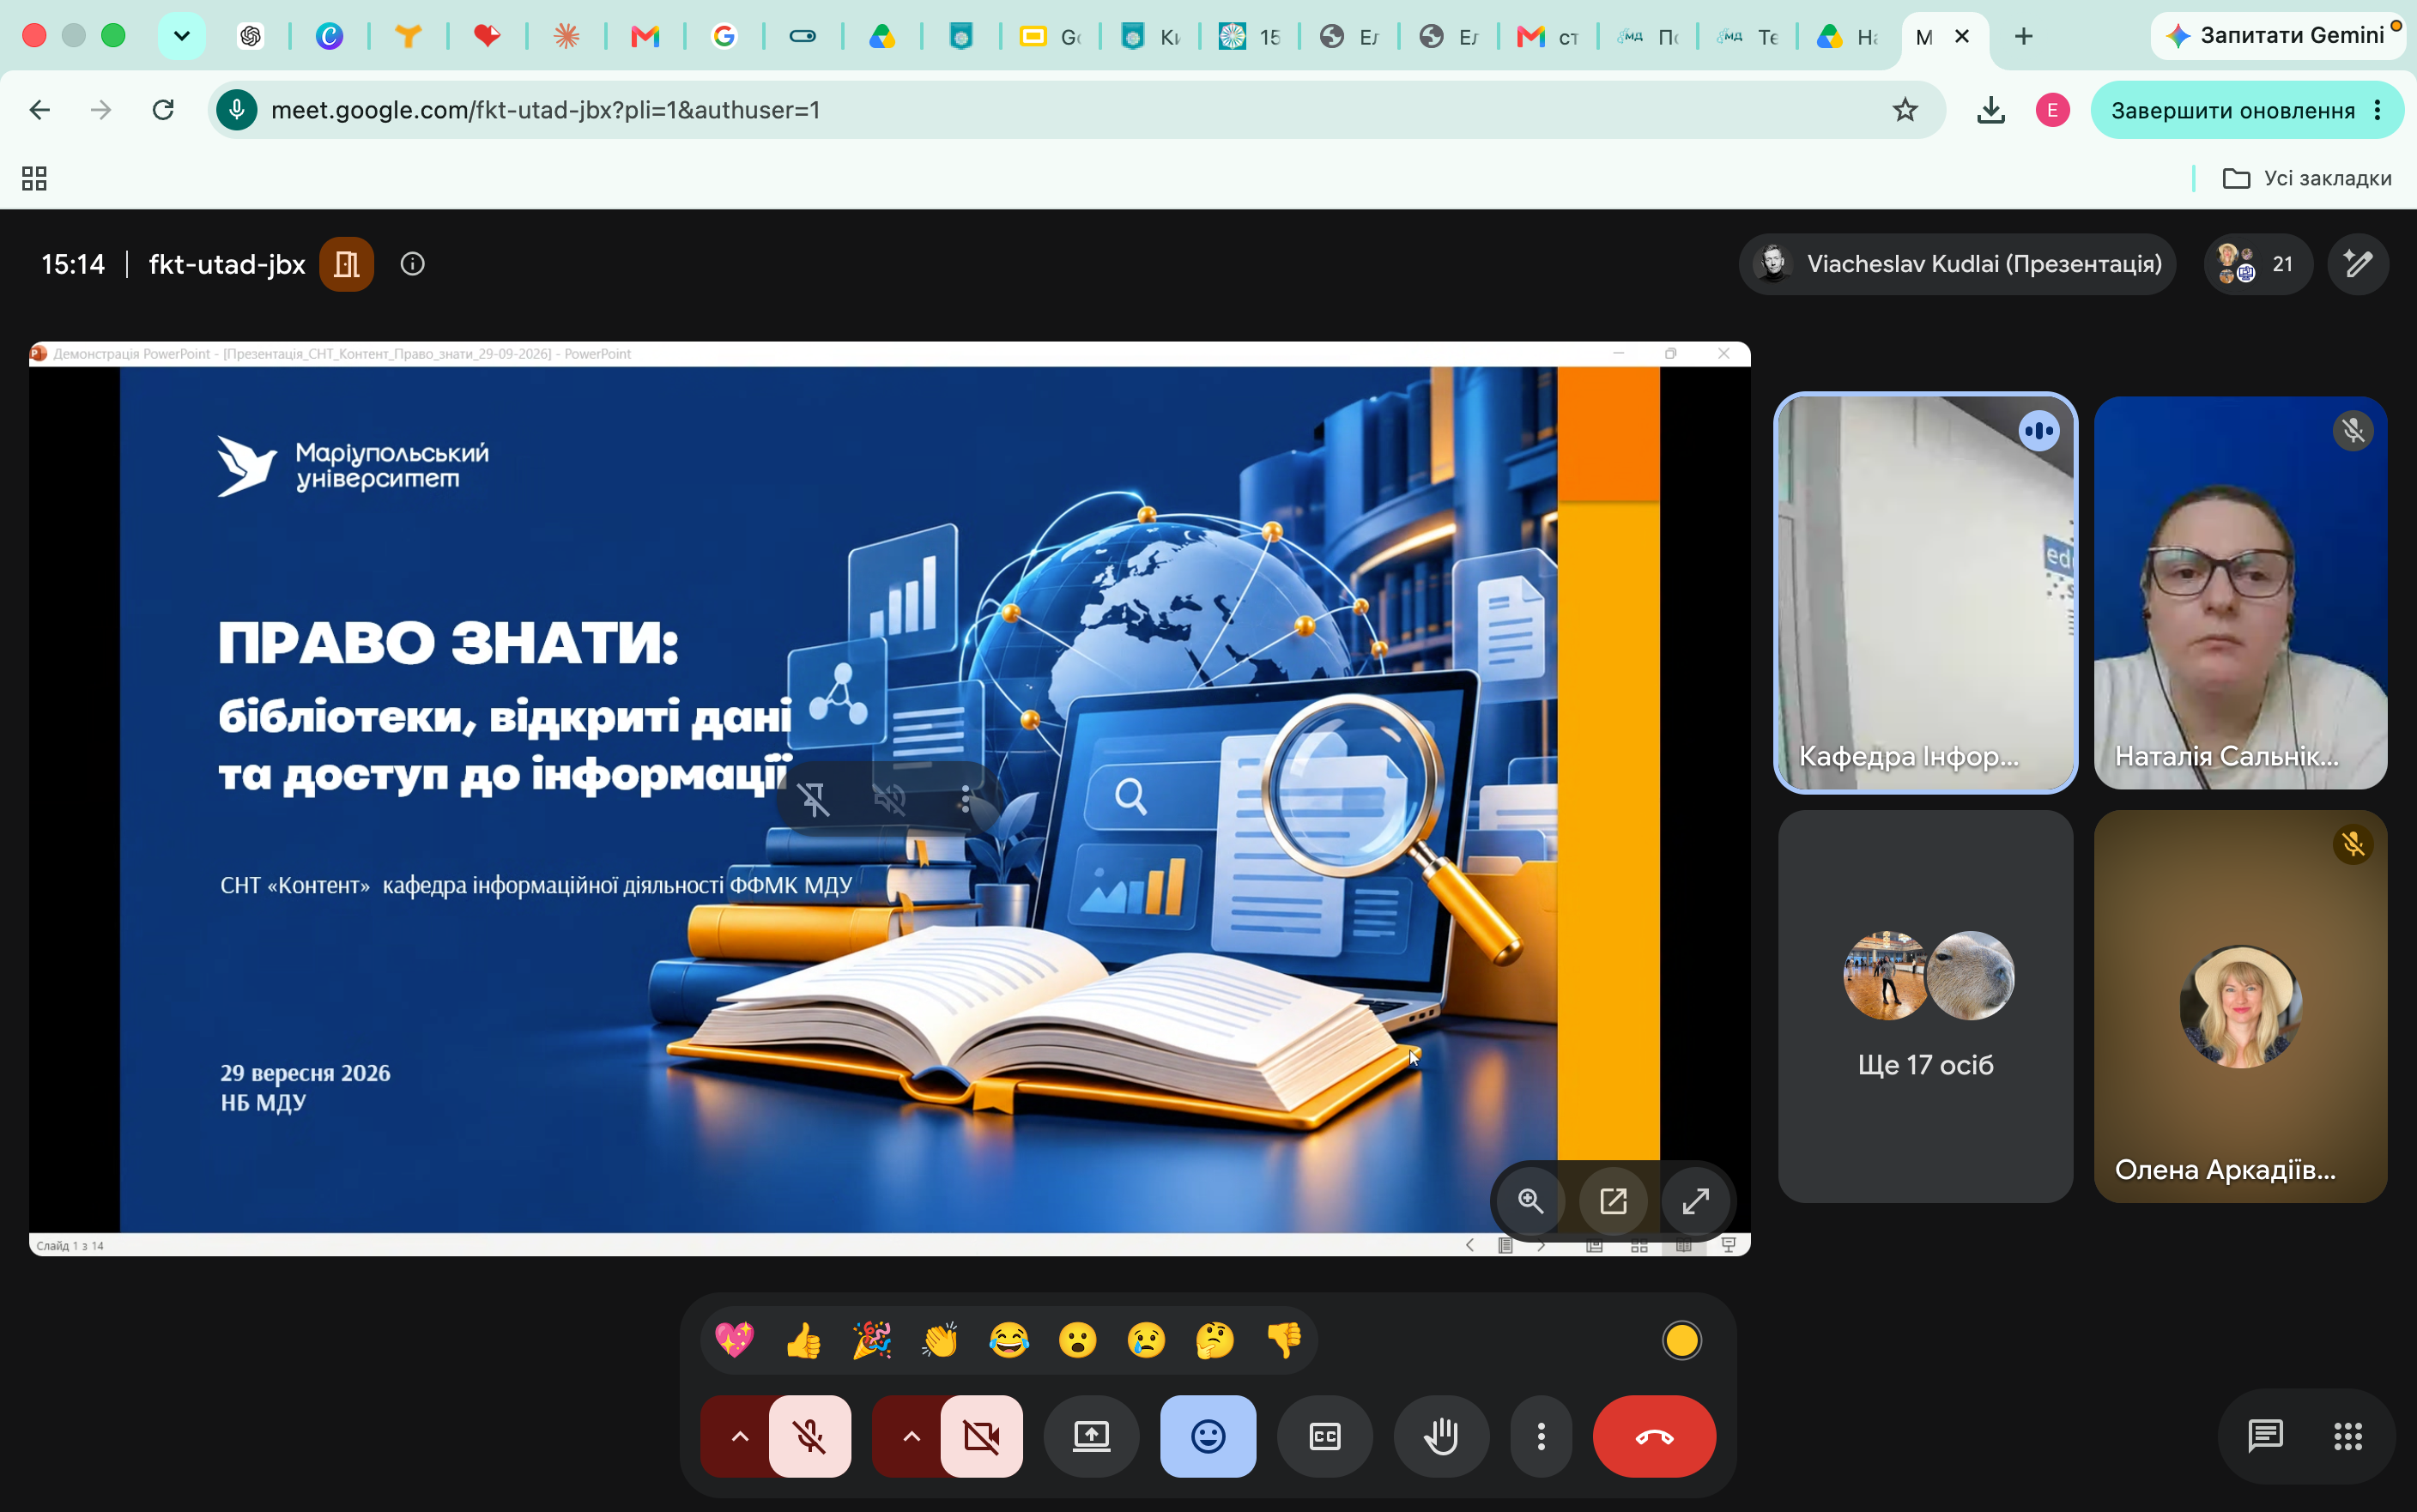Image resolution: width=2417 pixels, height=1512 pixels.
Task: Expand video settings chevron beside the camera
Action: click(x=910, y=1437)
